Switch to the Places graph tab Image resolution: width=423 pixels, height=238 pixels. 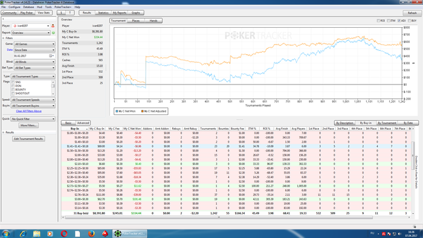click(136, 21)
